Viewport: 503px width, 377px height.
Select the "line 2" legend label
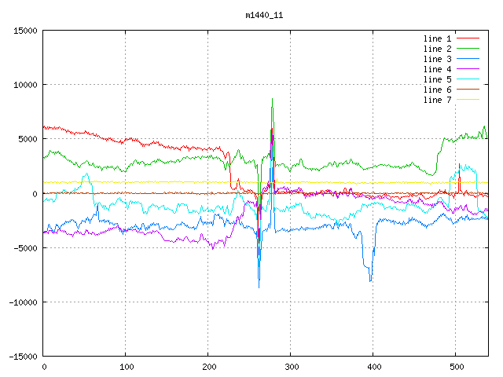point(438,49)
